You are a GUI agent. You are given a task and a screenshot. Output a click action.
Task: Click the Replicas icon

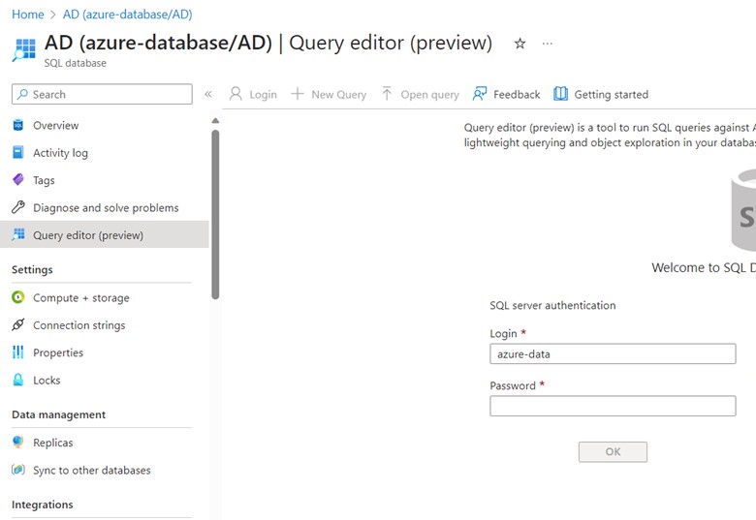(17, 443)
